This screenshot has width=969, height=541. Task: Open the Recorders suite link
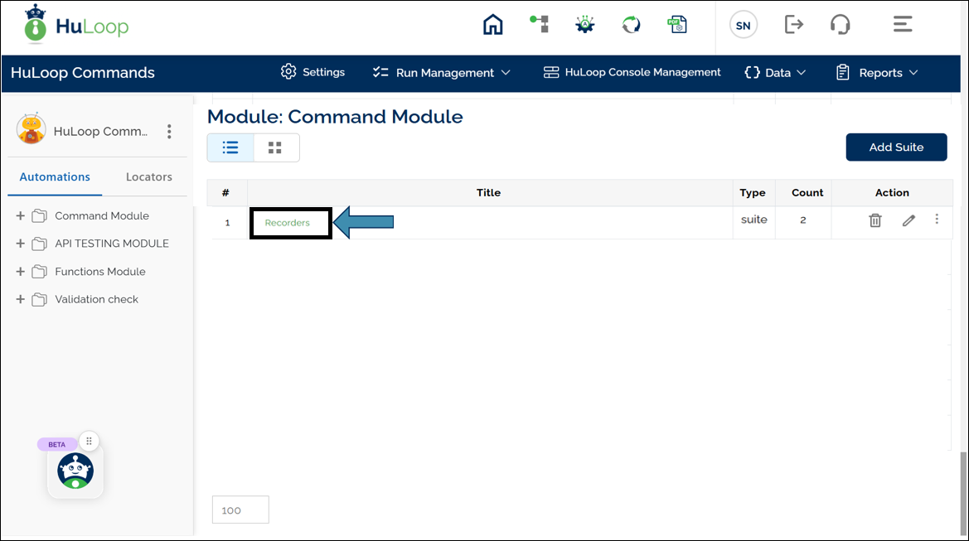[x=288, y=223]
